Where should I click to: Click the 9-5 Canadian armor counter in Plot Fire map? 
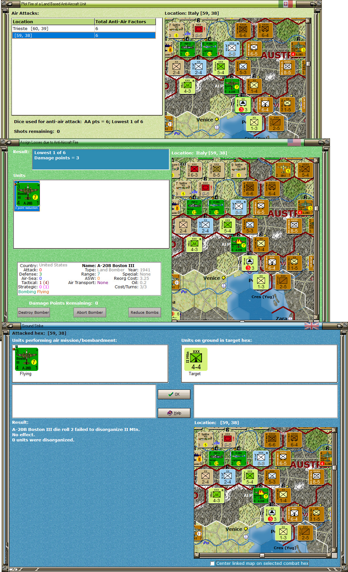pyautogui.click(x=198, y=30)
